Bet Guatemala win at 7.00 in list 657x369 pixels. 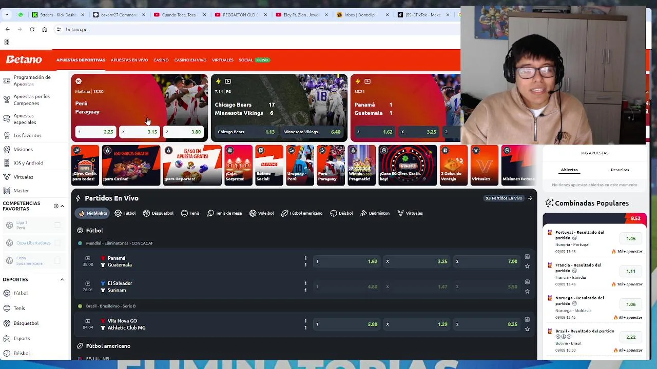click(487, 261)
